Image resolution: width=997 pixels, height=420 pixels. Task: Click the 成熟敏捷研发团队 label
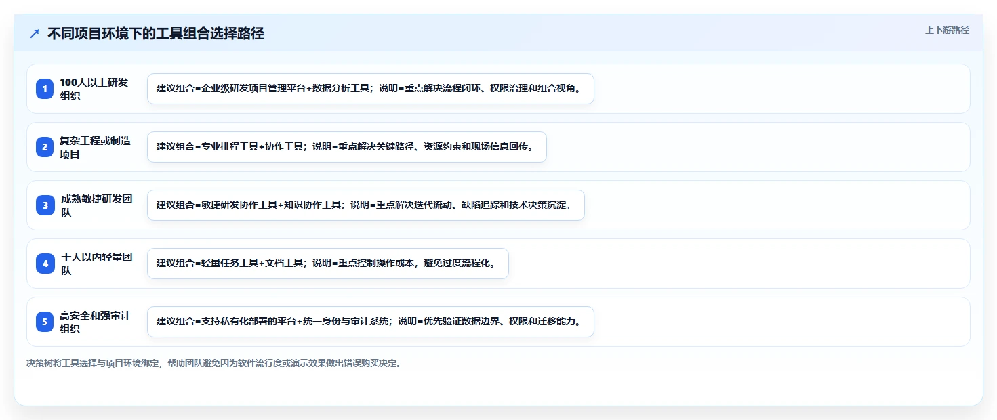(96, 205)
